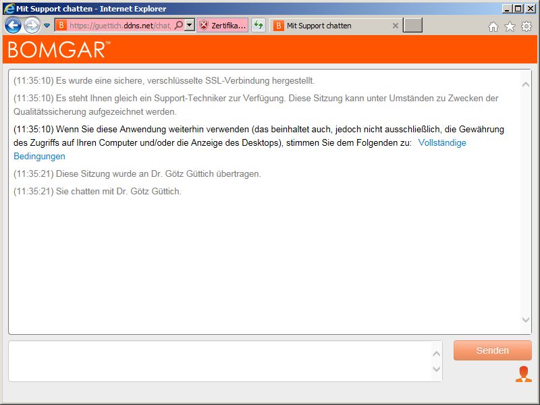Click the Bomgar logo in the orange header

[x=59, y=50]
